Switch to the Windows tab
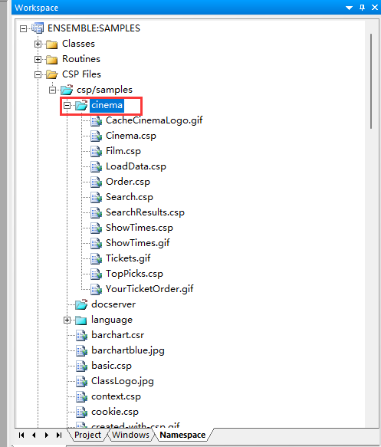 click(x=130, y=435)
